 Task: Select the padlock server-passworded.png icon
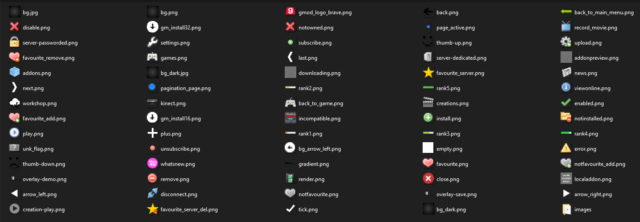[15, 42]
